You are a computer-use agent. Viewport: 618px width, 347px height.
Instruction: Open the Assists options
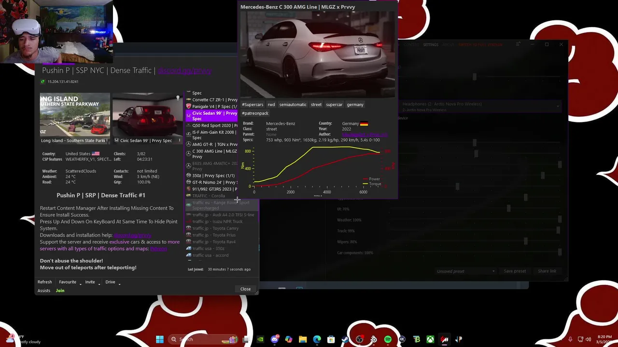pyautogui.click(x=44, y=291)
